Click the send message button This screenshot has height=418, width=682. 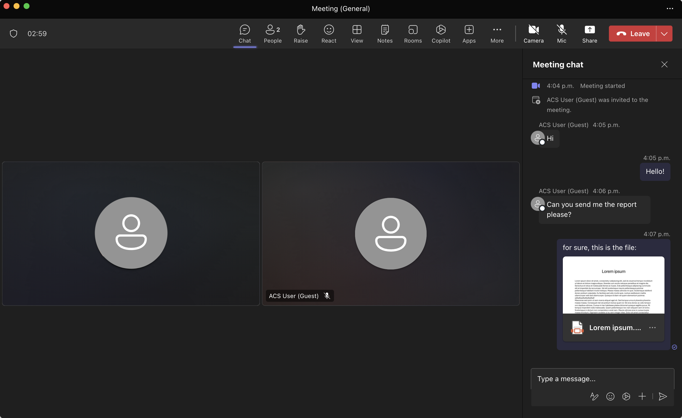pyautogui.click(x=663, y=396)
